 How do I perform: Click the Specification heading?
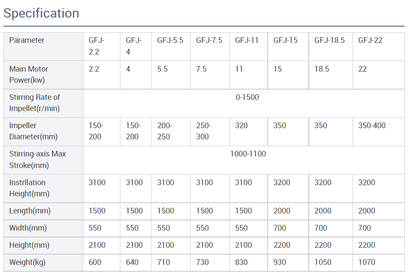[41, 13]
